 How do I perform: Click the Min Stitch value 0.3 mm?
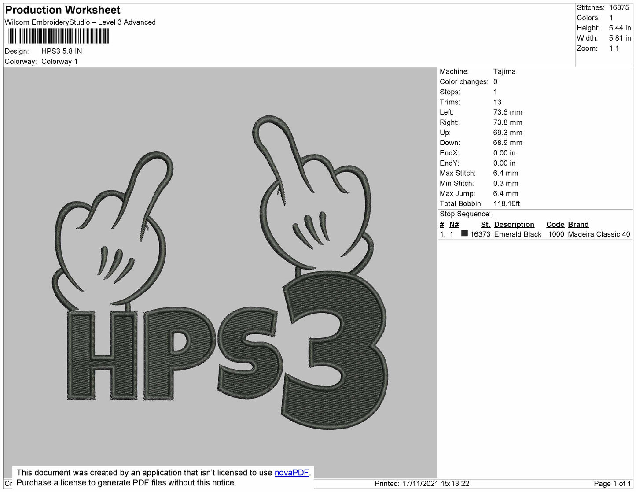506,183
